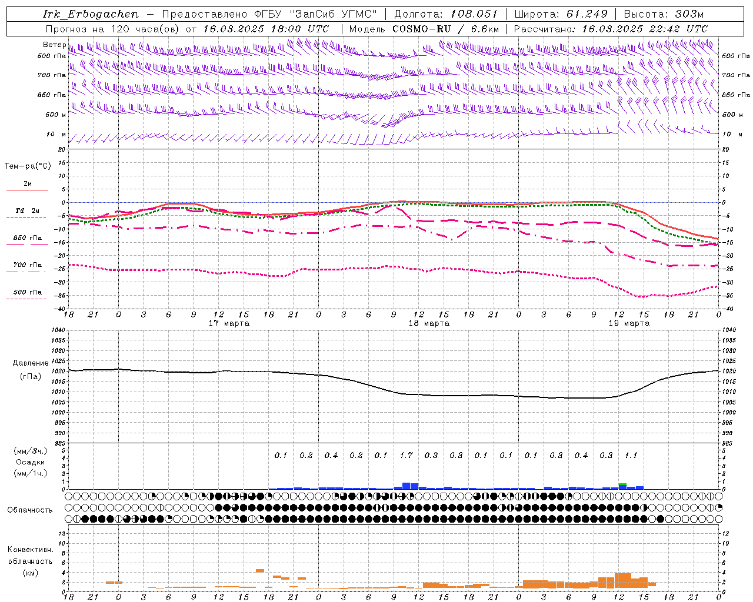
Task: Click the 700 гПа temperature legend entry
Action: click(x=28, y=265)
